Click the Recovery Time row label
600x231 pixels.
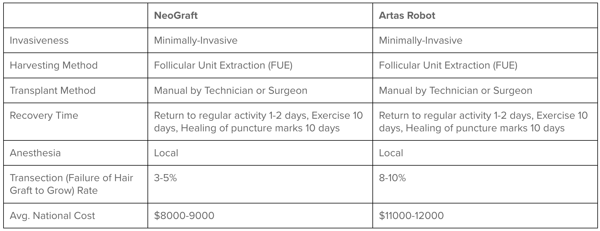(44, 115)
